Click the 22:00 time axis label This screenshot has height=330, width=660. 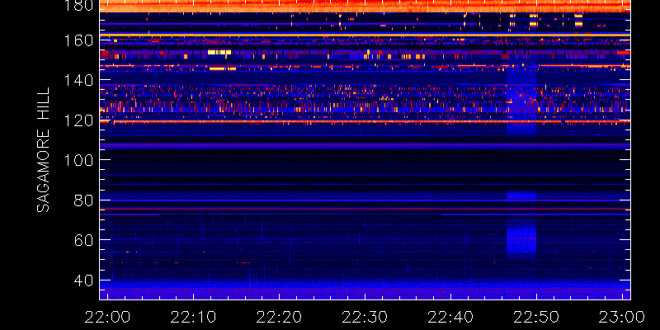click(x=108, y=317)
